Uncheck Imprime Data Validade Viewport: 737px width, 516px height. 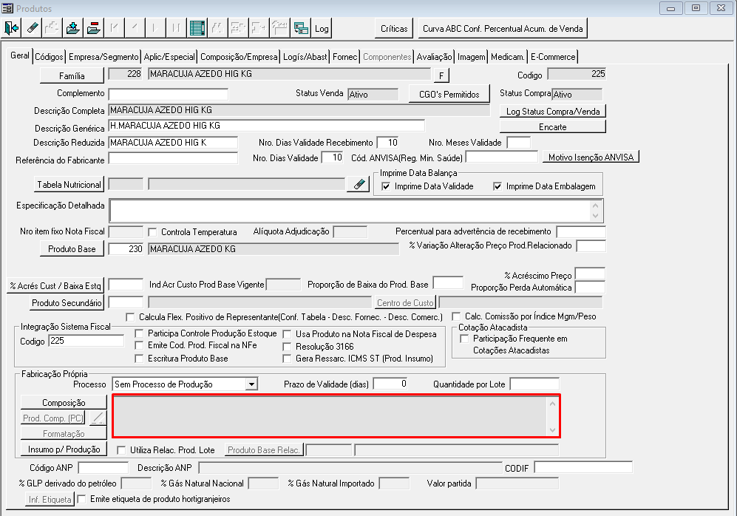click(x=386, y=186)
